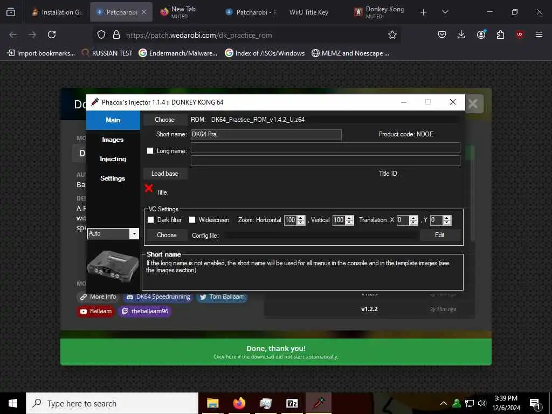The height and width of the screenshot is (414, 552).
Task: Open the uBlock Origin extension icon
Action: tap(519, 34)
